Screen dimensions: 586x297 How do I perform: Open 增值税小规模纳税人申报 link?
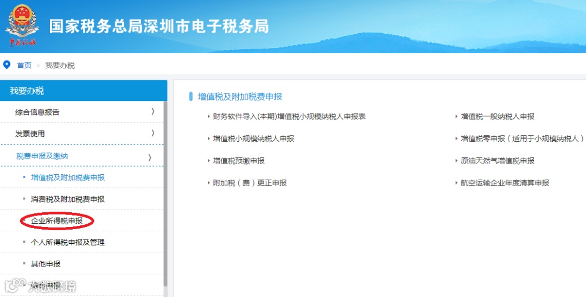[x=253, y=139]
